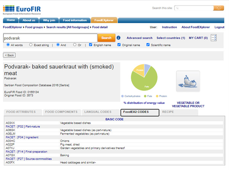Open the About us navigation tab

click(29, 20)
